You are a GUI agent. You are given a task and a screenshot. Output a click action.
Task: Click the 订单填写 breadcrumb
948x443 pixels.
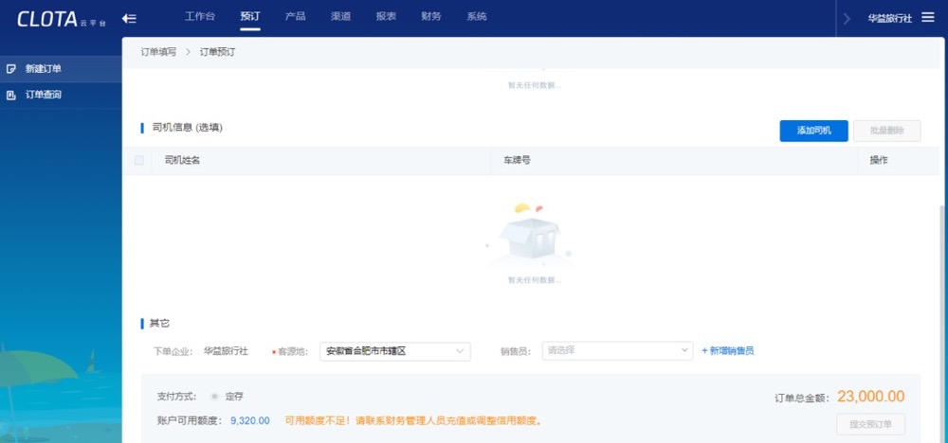click(158, 52)
